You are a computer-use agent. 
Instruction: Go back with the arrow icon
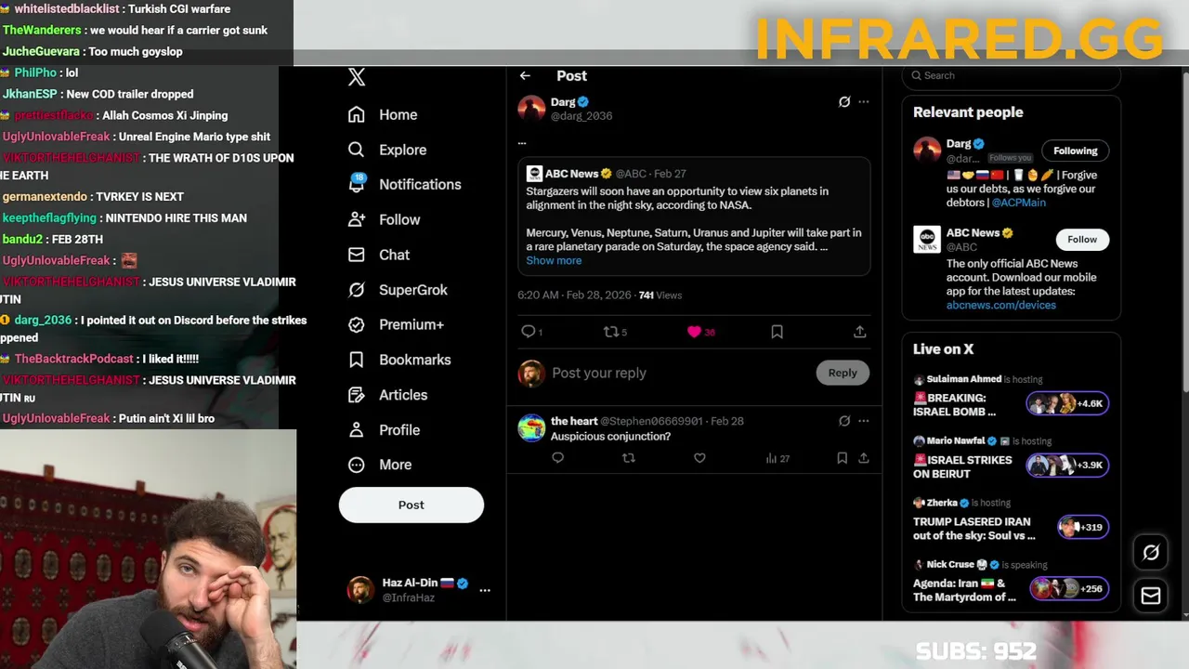(x=525, y=76)
